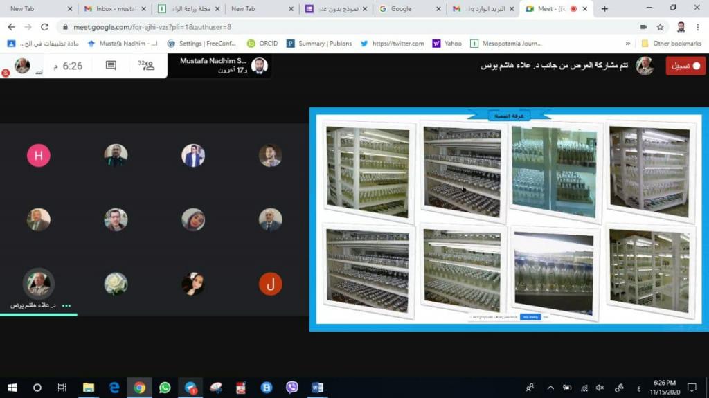This screenshot has width=709, height=398.
Task: Toggle the system volume mute icon
Action: [600, 388]
